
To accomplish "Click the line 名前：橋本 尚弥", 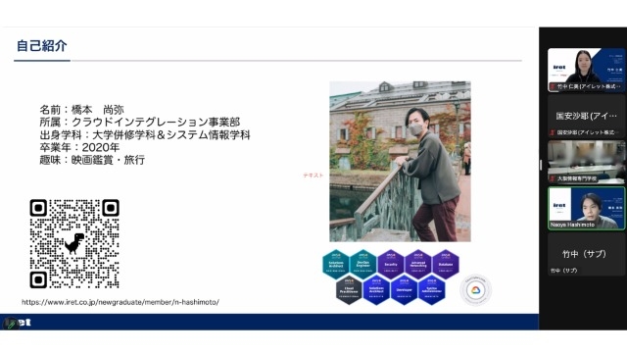I will pos(81,109).
